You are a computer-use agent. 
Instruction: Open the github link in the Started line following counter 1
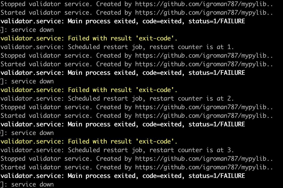(x=204, y=64)
